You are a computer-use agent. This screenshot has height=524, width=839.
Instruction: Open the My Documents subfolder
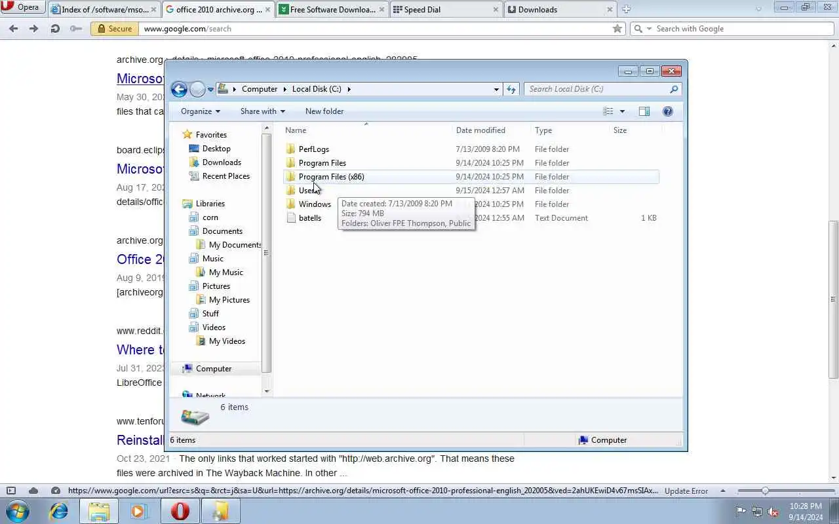[235, 245]
